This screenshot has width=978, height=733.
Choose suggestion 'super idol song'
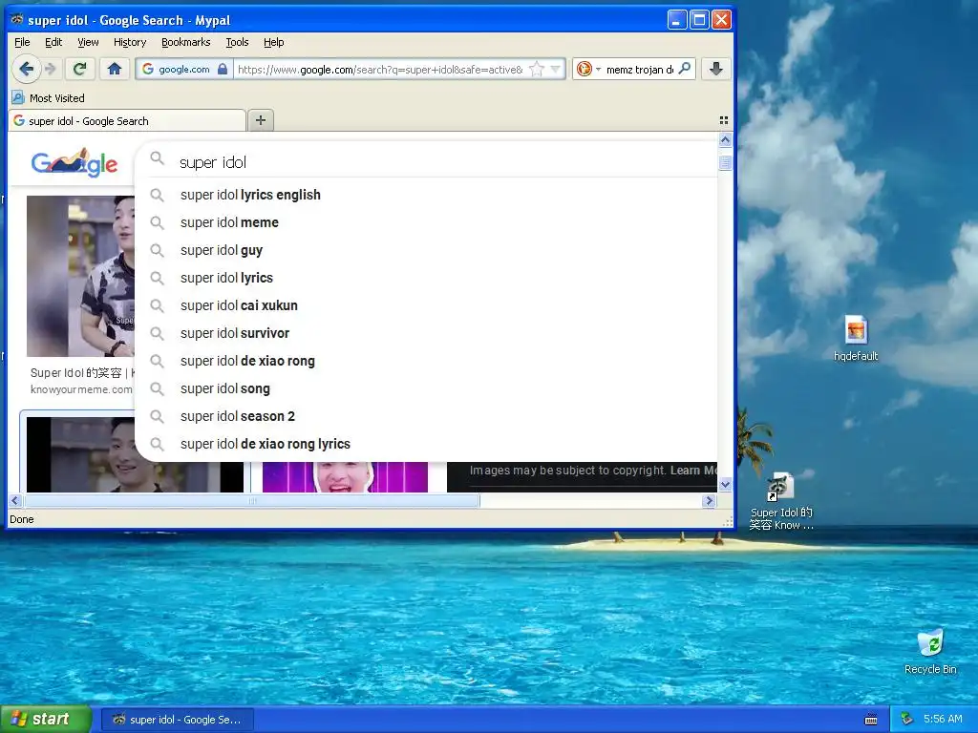tap(426, 388)
